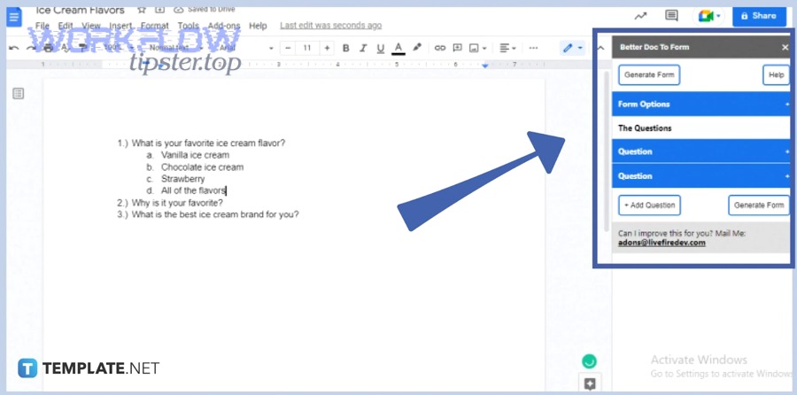This screenshot has height=395, width=797.
Task: Click the Move to folder icon
Action: (160, 10)
